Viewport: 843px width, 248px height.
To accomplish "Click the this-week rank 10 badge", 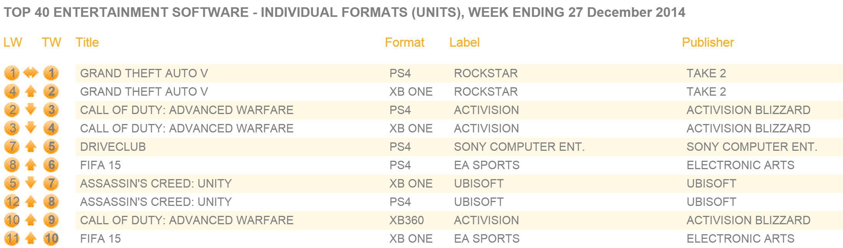I will (x=51, y=238).
